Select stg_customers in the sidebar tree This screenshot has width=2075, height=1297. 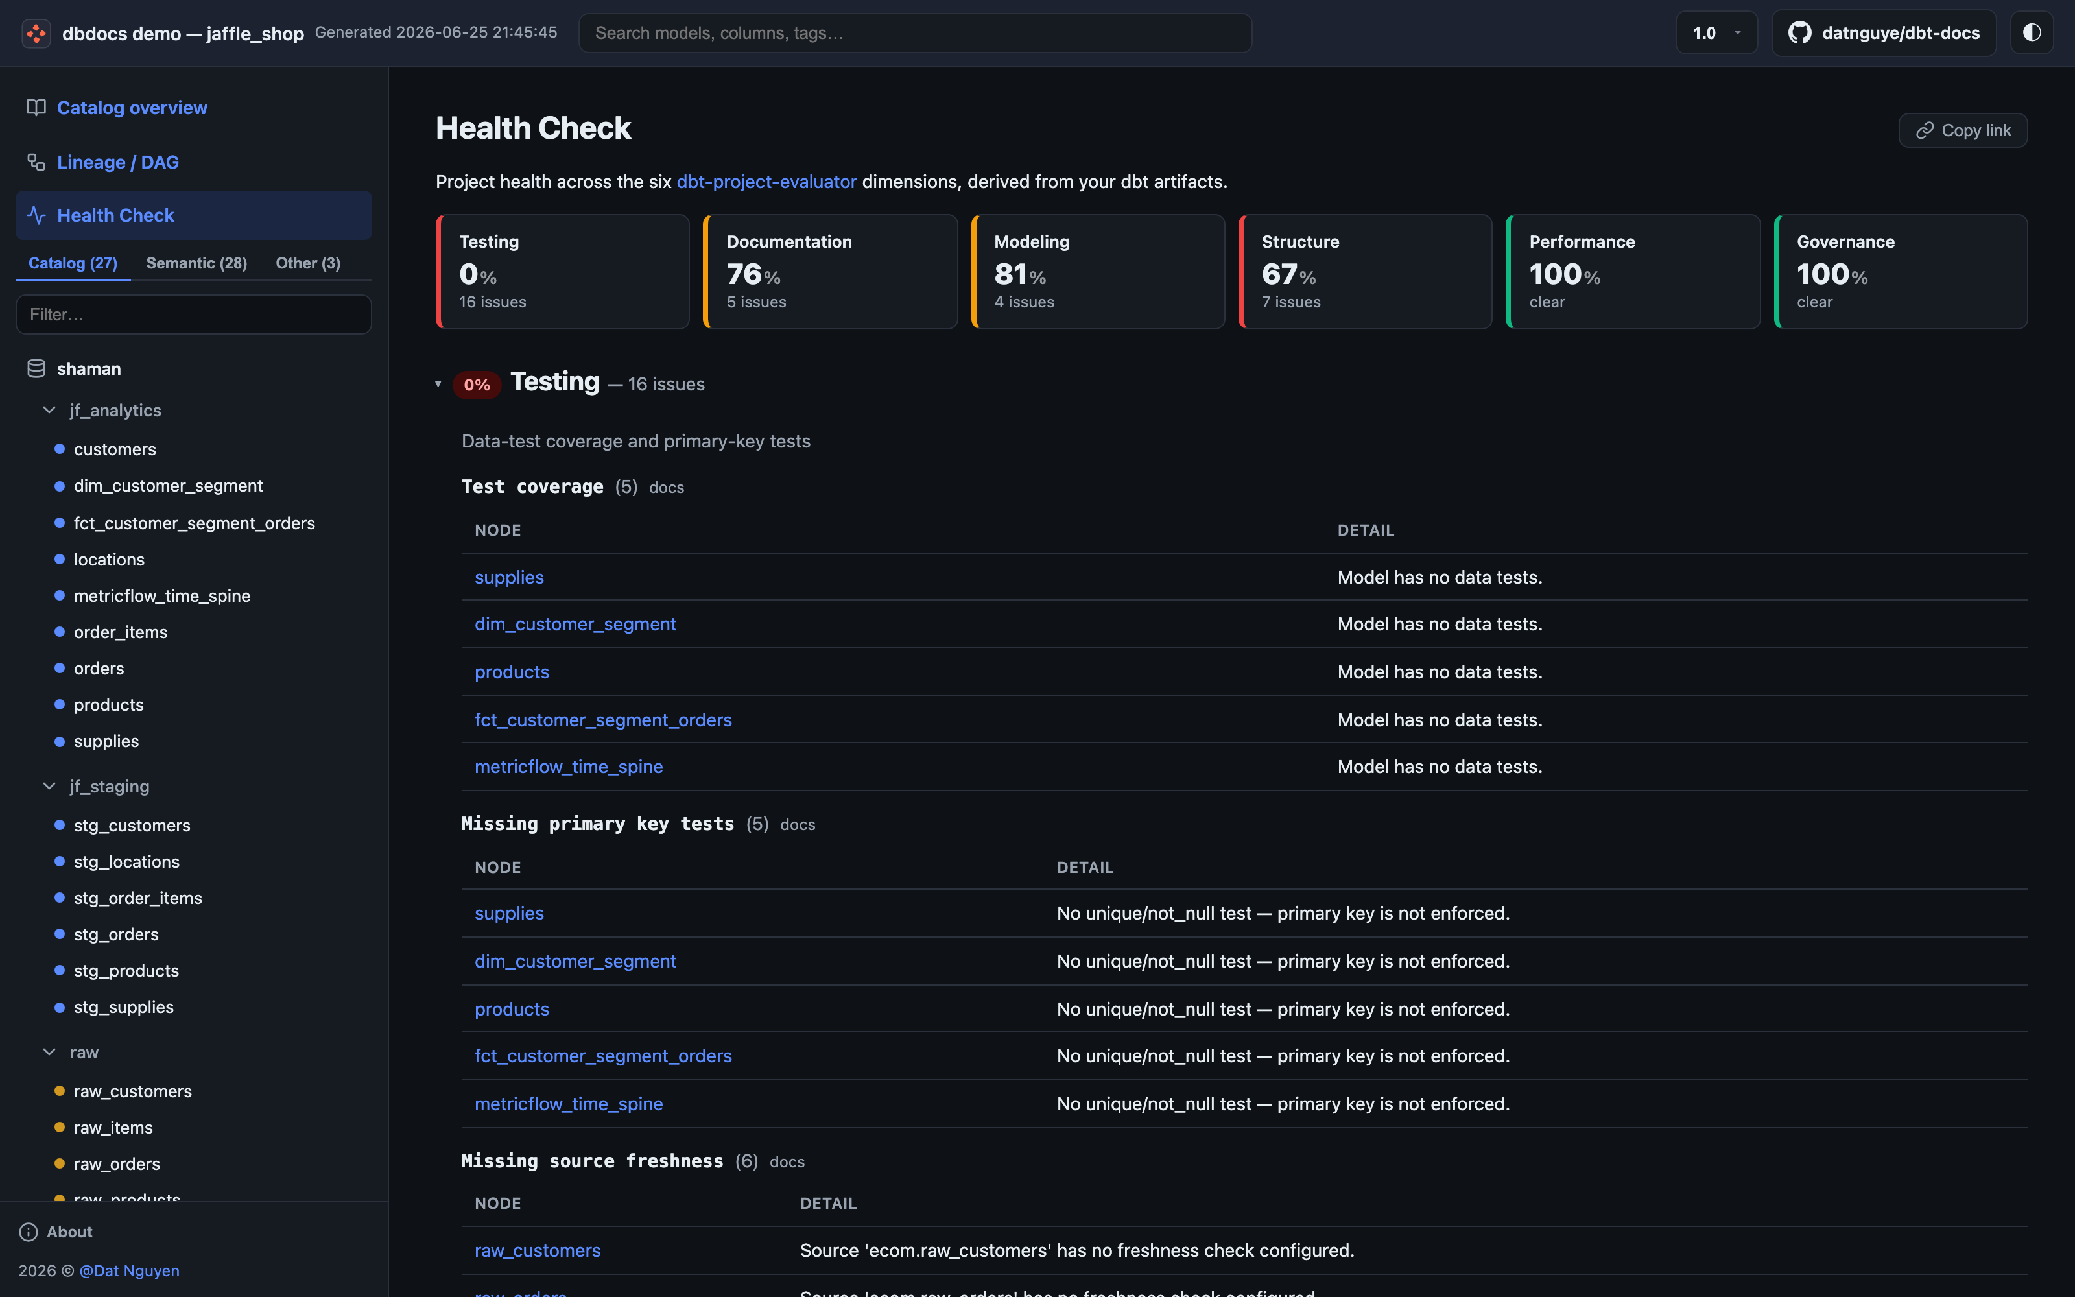pyautogui.click(x=132, y=825)
